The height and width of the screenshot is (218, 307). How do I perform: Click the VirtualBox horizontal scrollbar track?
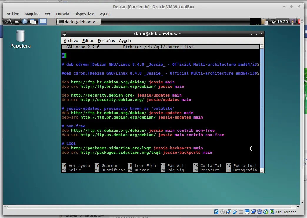click(x=149, y=207)
